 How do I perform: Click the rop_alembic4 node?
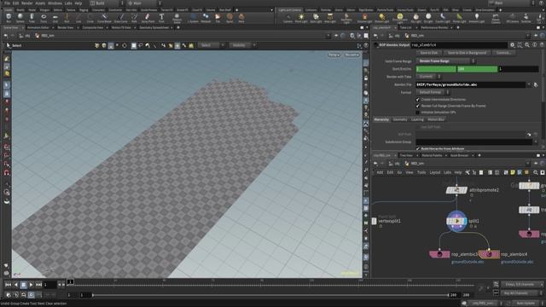[489, 254]
